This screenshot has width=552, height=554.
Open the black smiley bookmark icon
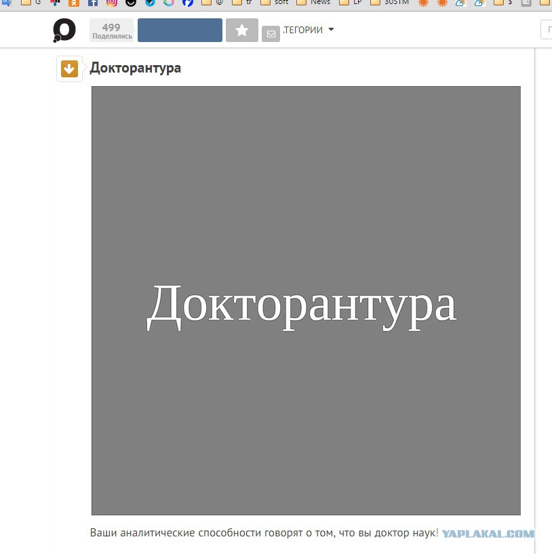click(x=131, y=3)
